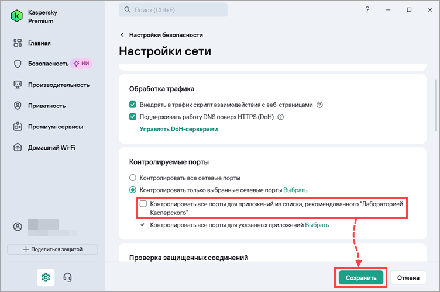Click the Kaspersky Premium logo icon
This screenshot has height=292, width=440.
coord(16,16)
